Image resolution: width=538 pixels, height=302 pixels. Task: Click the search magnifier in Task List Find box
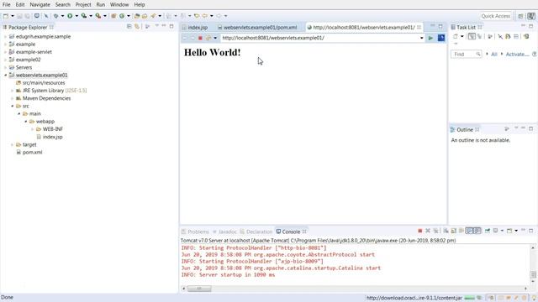[x=478, y=54]
